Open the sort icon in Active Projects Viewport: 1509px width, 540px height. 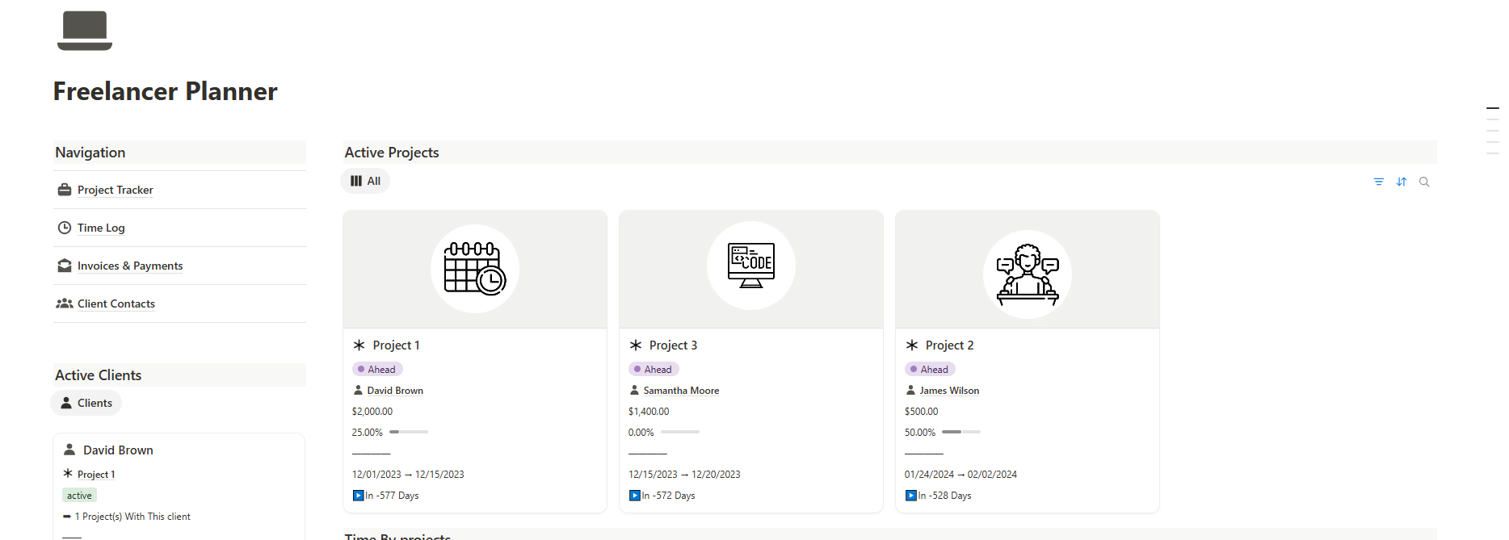point(1402,182)
